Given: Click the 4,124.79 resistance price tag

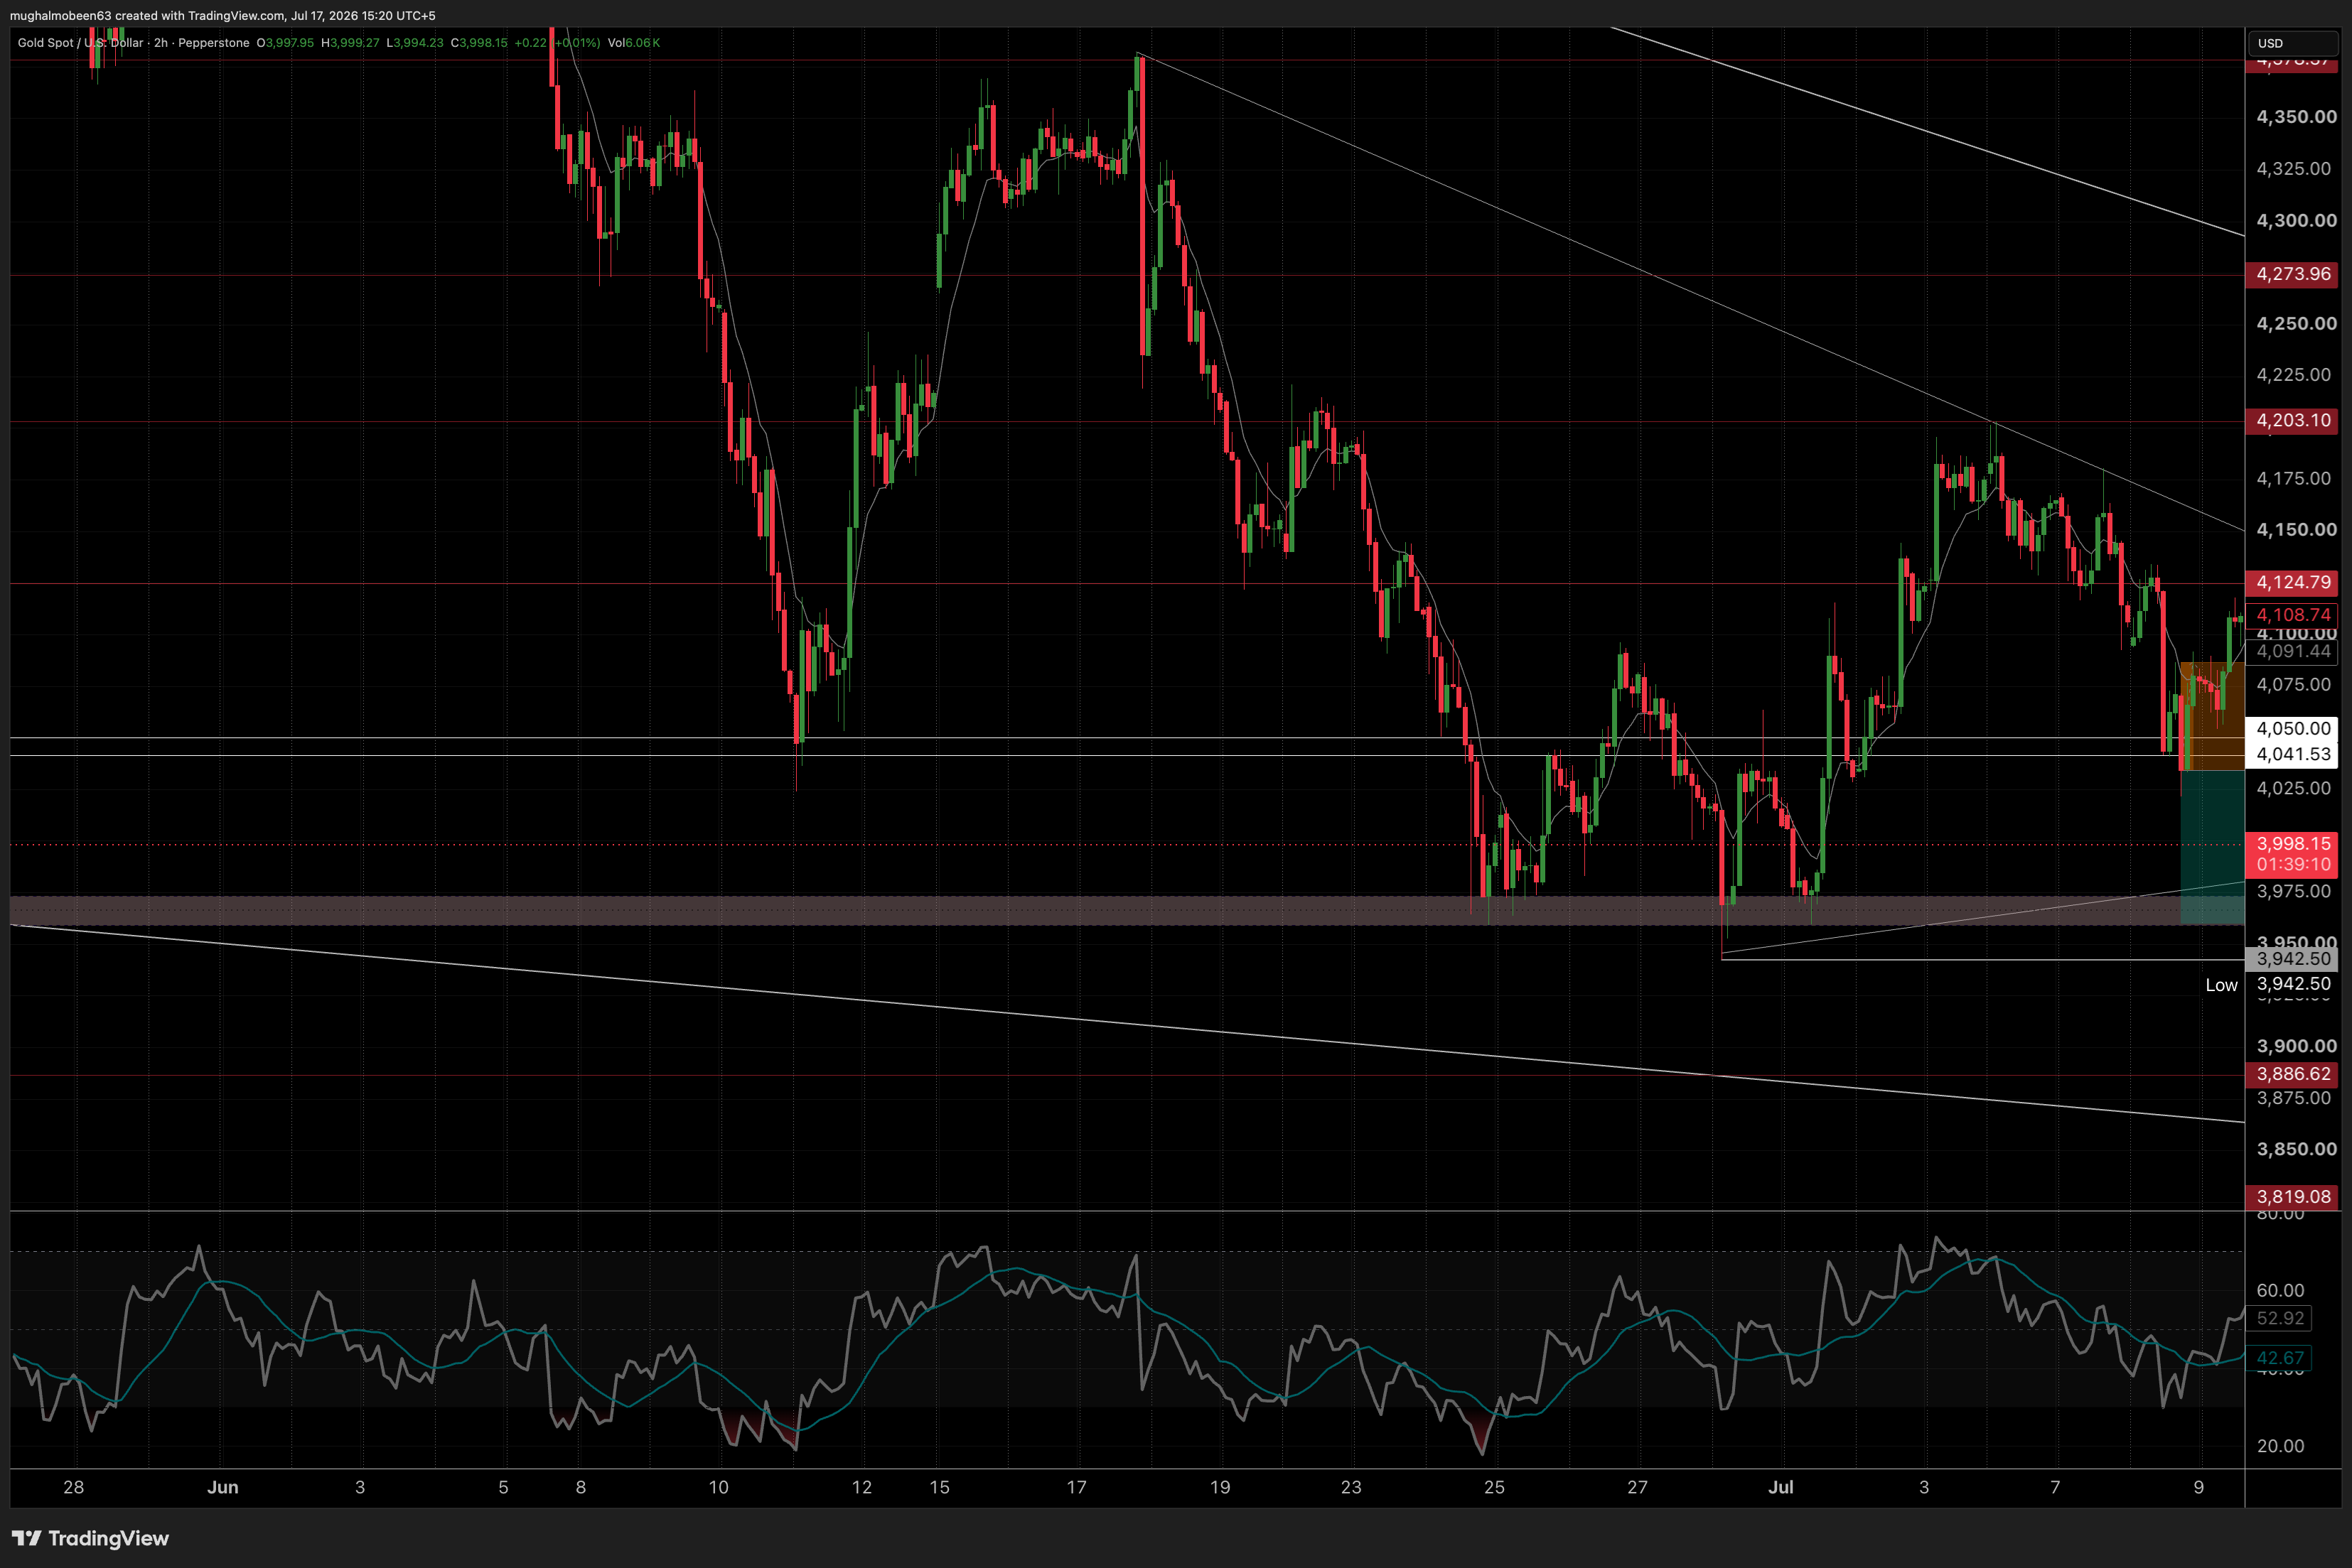Looking at the screenshot, I should tap(2292, 582).
